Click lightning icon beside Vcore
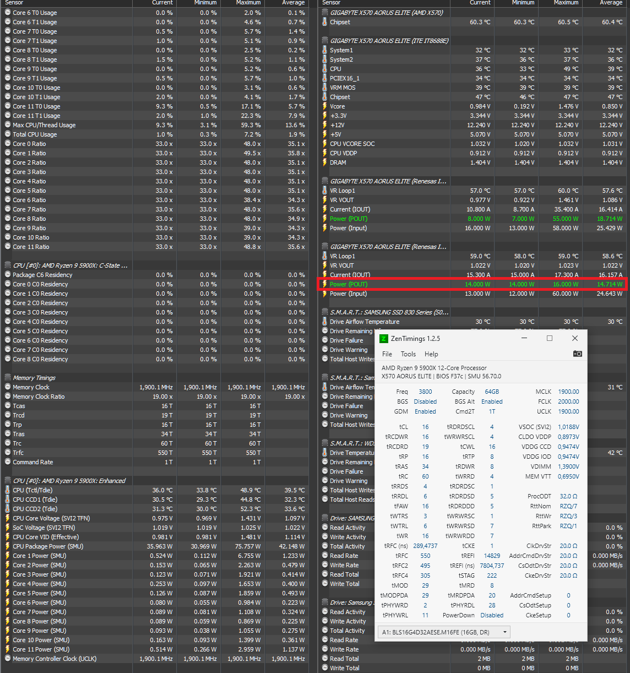Image resolution: width=630 pixels, height=673 pixels. click(x=325, y=106)
